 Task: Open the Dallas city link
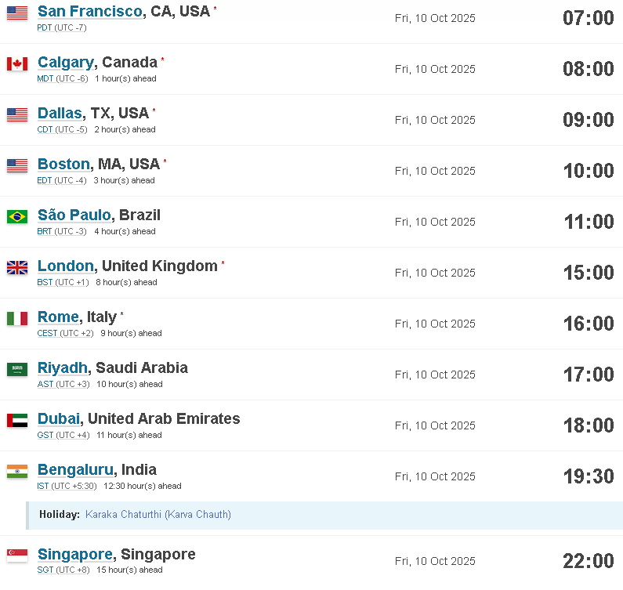coord(60,114)
